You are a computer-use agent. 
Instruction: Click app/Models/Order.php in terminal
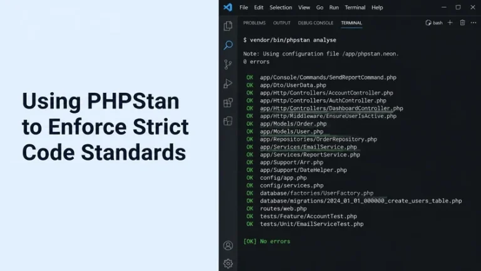click(x=293, y=124)
